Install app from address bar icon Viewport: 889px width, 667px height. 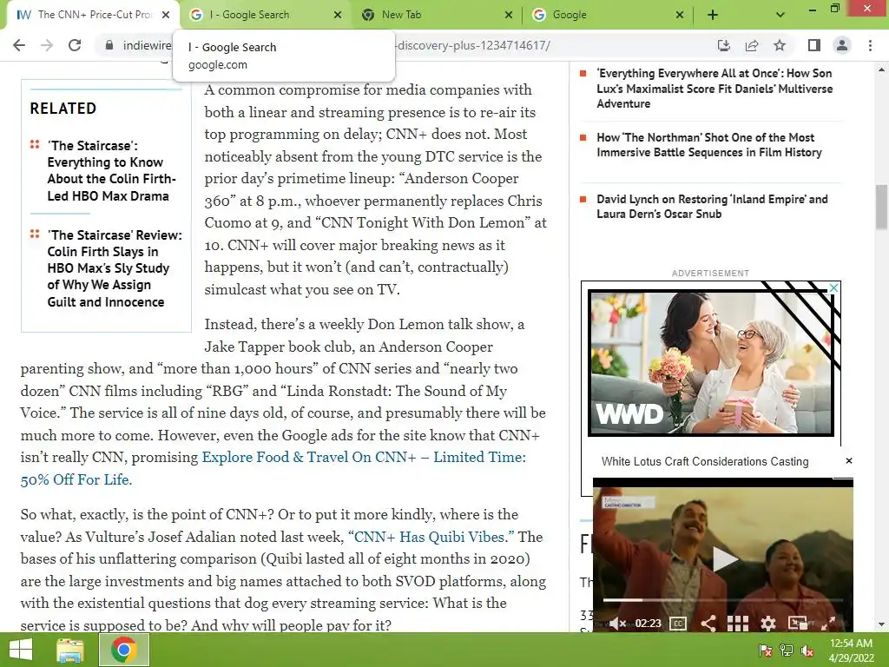(x=724, y=45)
